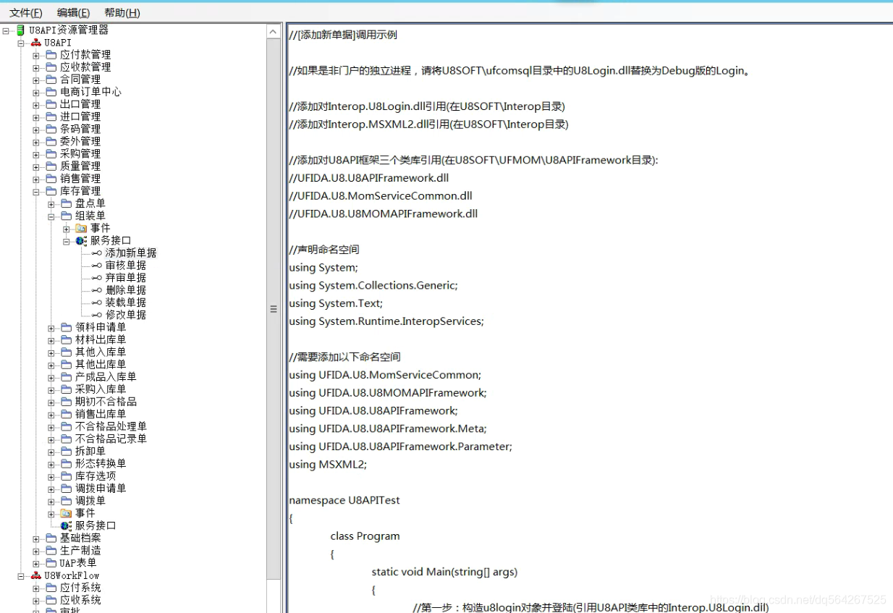Open the 帮助(H) menu
The width and height of the screenshot is (893, 613).
122,13
